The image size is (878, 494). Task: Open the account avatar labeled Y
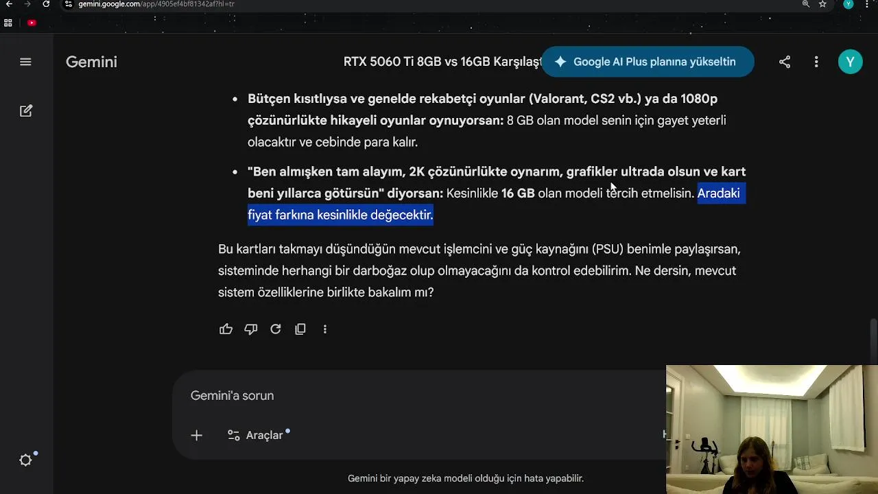pyautogui.click(x=850, y=62)
